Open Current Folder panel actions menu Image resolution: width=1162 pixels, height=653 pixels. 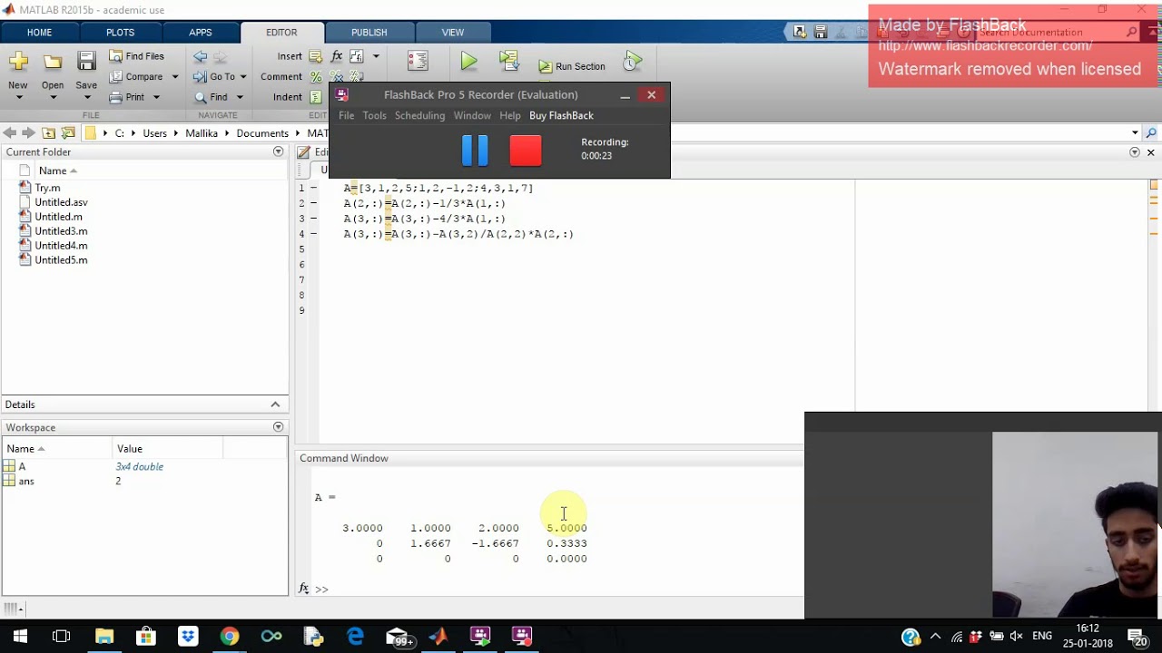coord(278,151)
